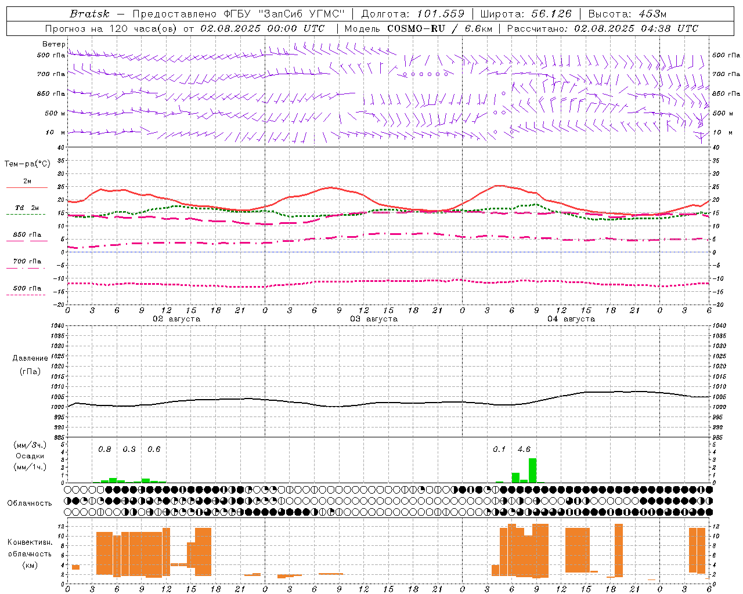
Task: Click the tallest green precipitation bar
Action: pyautogui.click(x=532, y=470)
